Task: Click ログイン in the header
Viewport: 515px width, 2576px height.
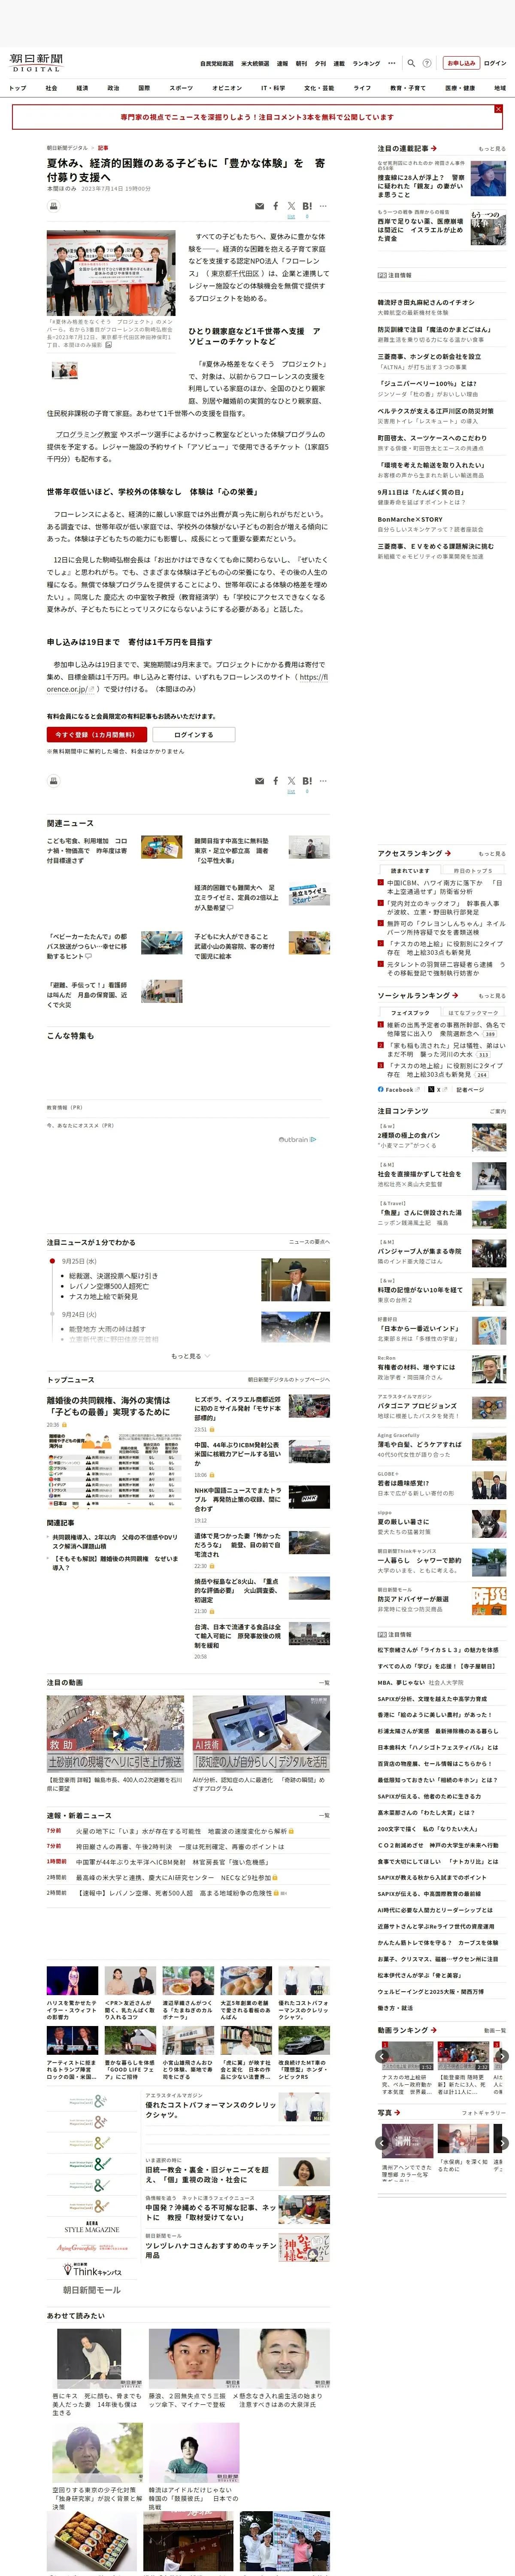Action: (495, 63)
